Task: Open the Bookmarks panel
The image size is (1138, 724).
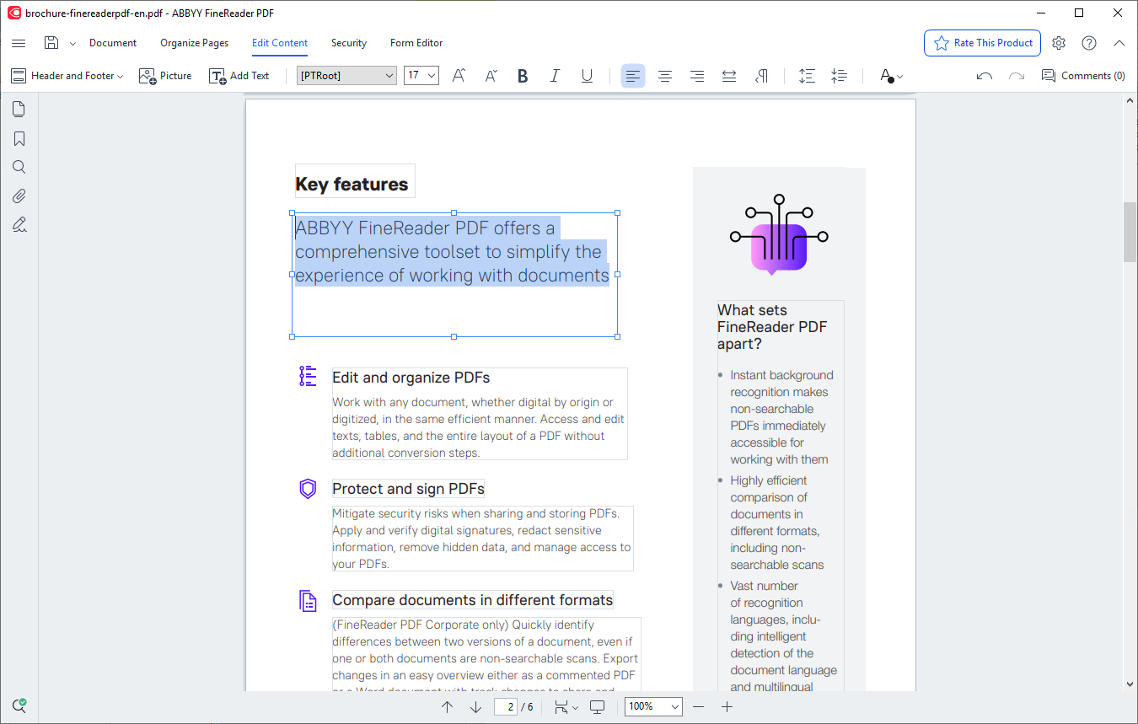Action: [x=19, y=137]
